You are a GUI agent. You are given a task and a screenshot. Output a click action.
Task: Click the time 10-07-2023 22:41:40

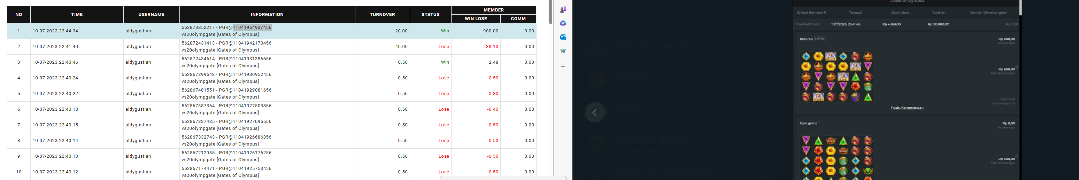55,46
